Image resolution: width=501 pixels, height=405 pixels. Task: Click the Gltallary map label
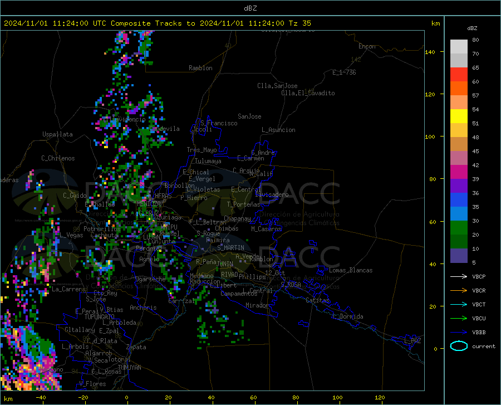tap(80, 330)
